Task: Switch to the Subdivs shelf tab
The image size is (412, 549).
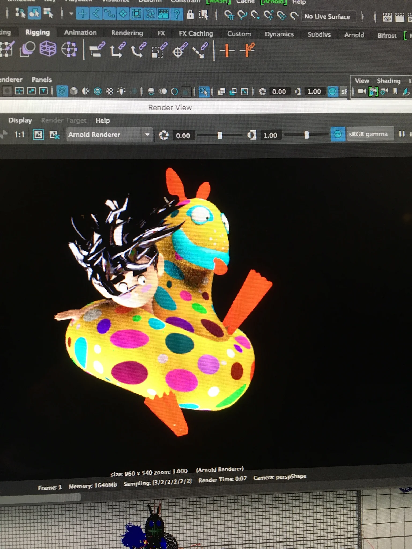Action: (319, 35)
